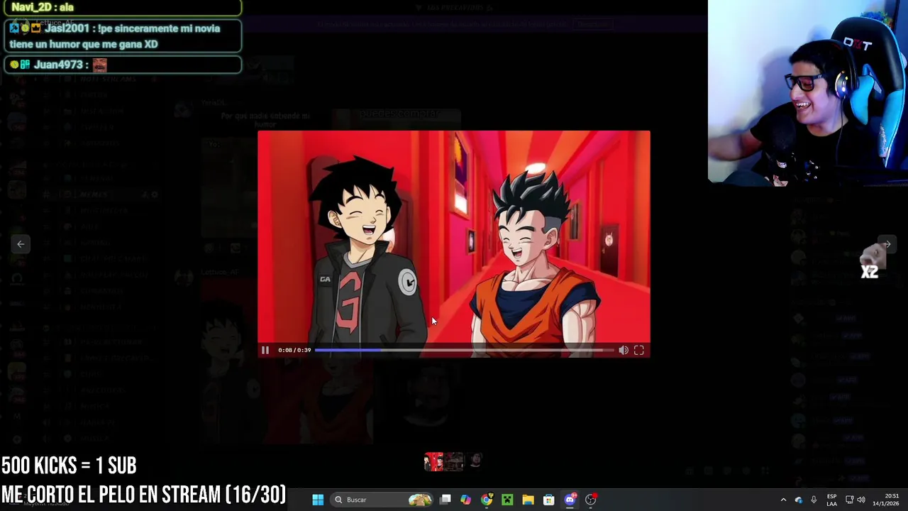
Task: Click the microphone tray icon
Action: 814,500
